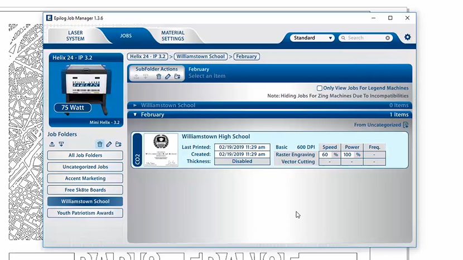This screenshot has width=463, height=260.
Task: Select the Youth Patriotism Awards folder
Action: (85, 213)
